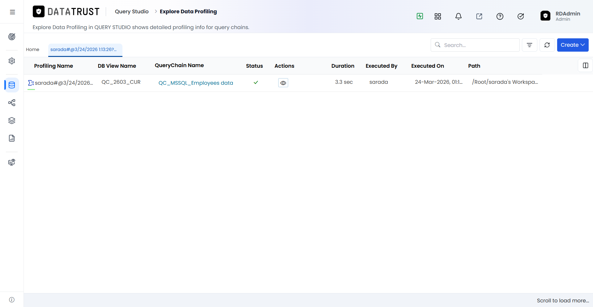
Task: Click the QC_2603_CUR view name cell
Action: [x=121, y=82]
